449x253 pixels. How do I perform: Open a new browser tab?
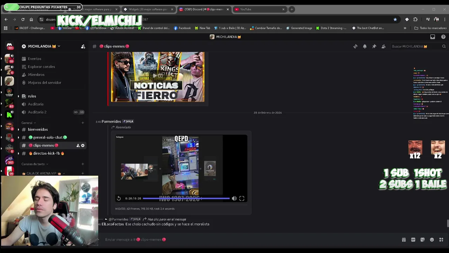(x=292, y=9)
